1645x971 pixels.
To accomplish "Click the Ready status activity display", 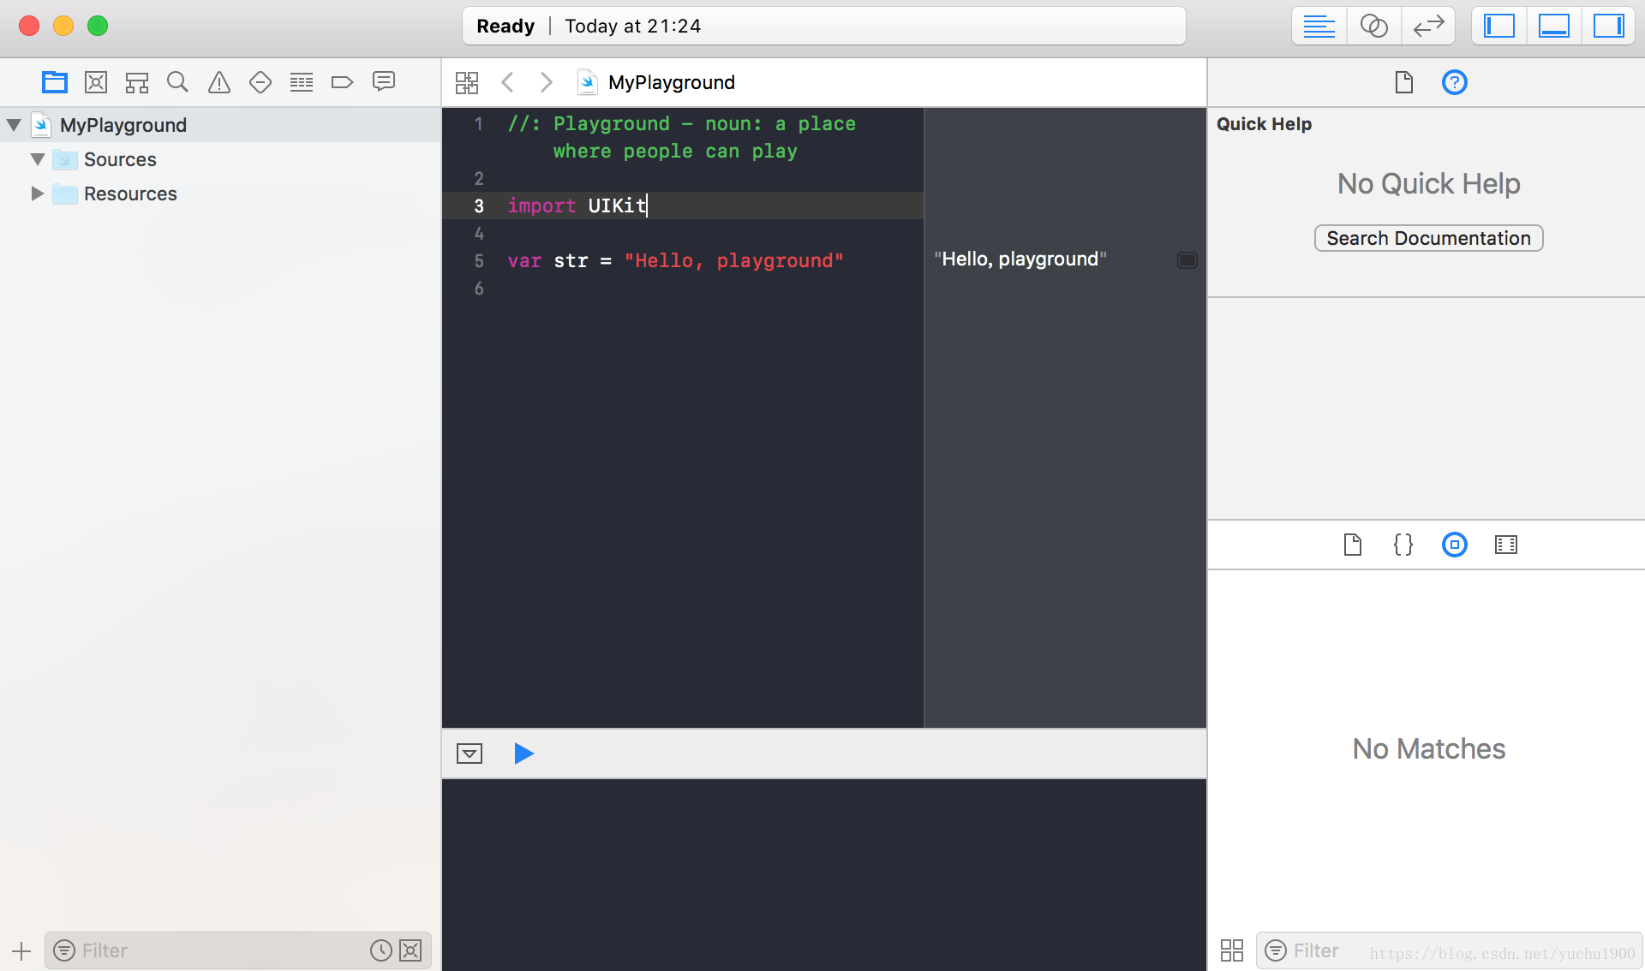I will (824, 27).
